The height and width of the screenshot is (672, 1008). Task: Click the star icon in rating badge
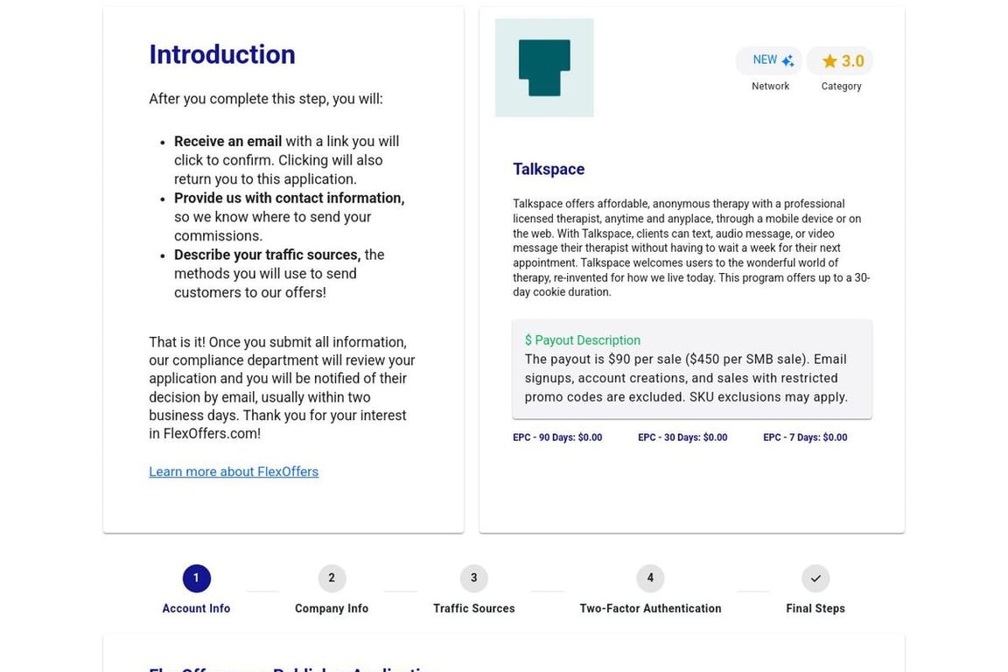click(829, 61)
